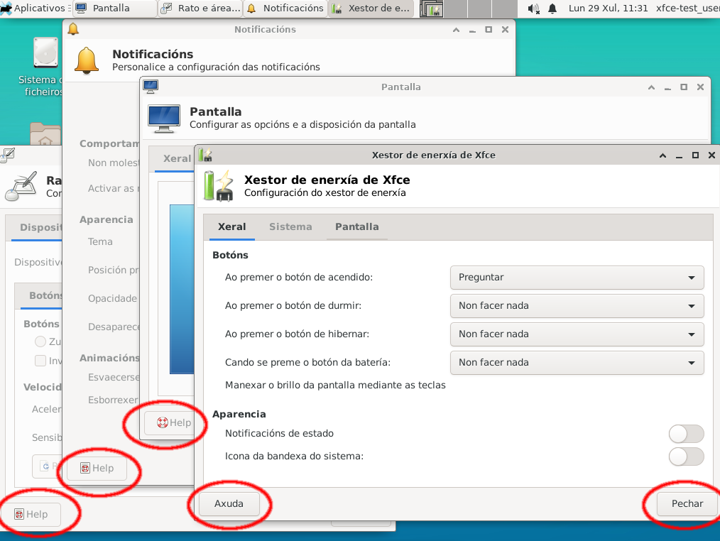720x541 pixels.
Task: Toggle the Icona da bandexa do sistema switch
Action: (686, 456)
